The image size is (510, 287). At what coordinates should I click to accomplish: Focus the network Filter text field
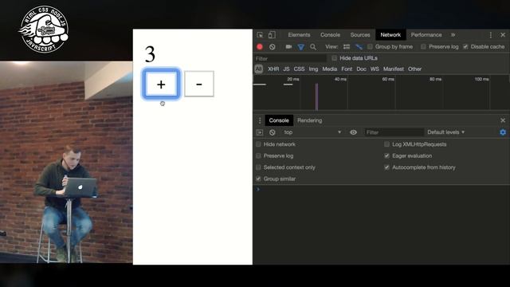(x=290, y=58)
